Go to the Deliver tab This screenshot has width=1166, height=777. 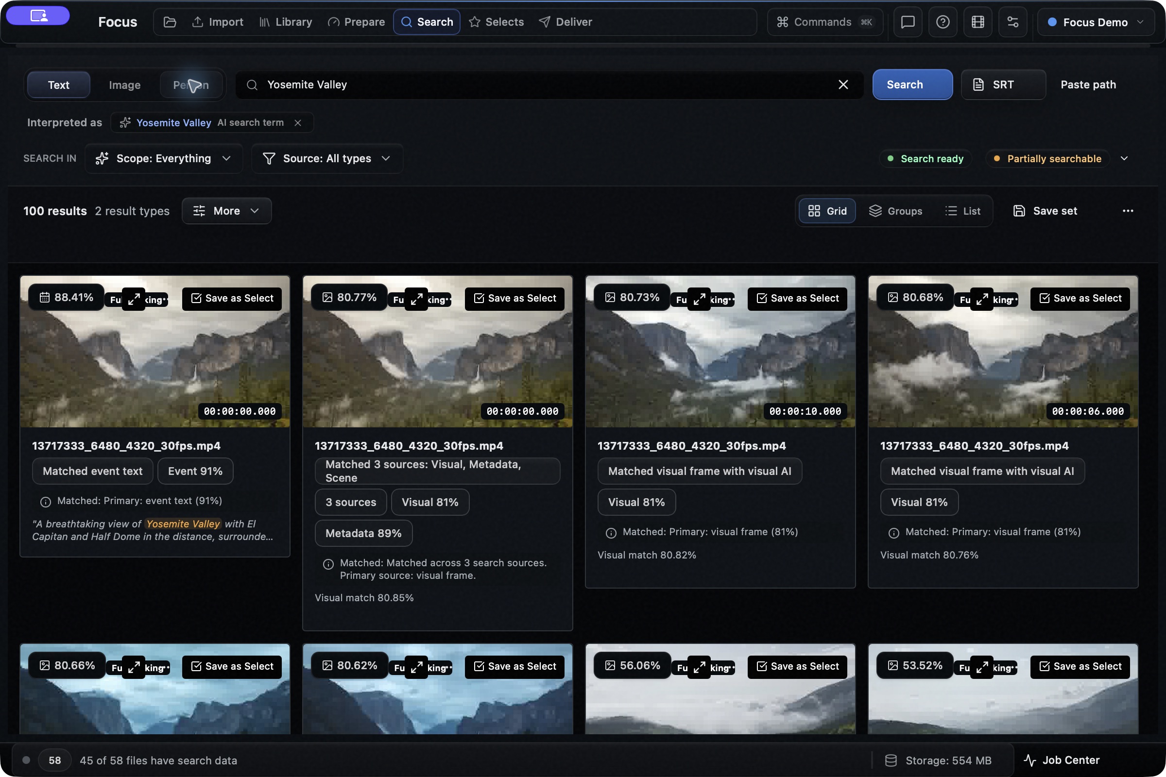(x=565, y=22)
